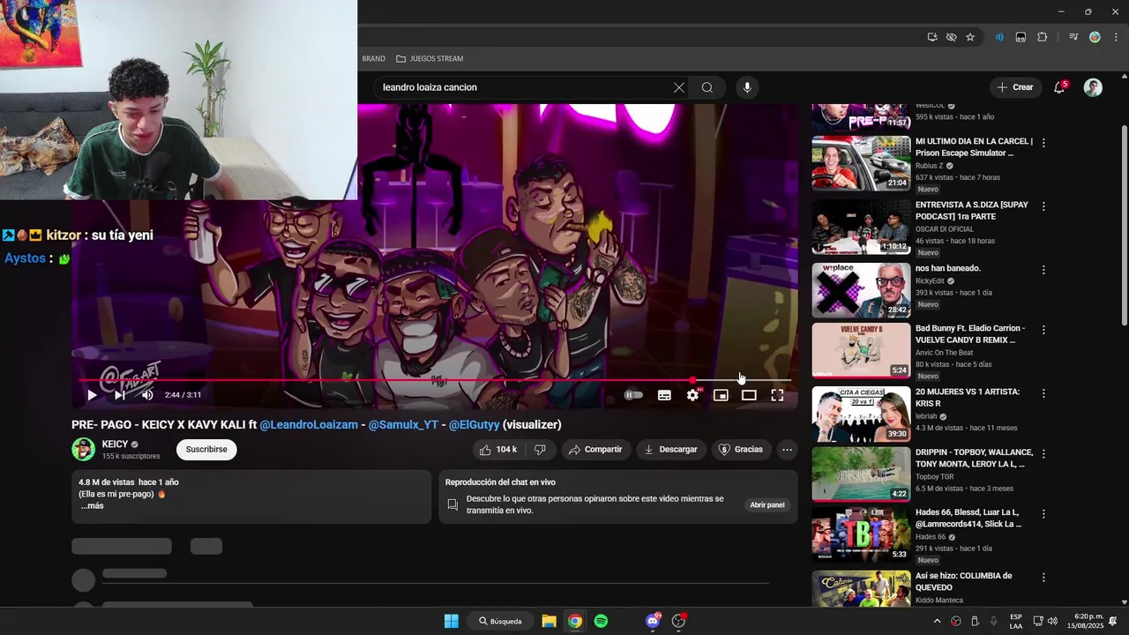Viewport: 1129px width, 635px height.
Task: Click the Gracias button
Action: point(741,450)
